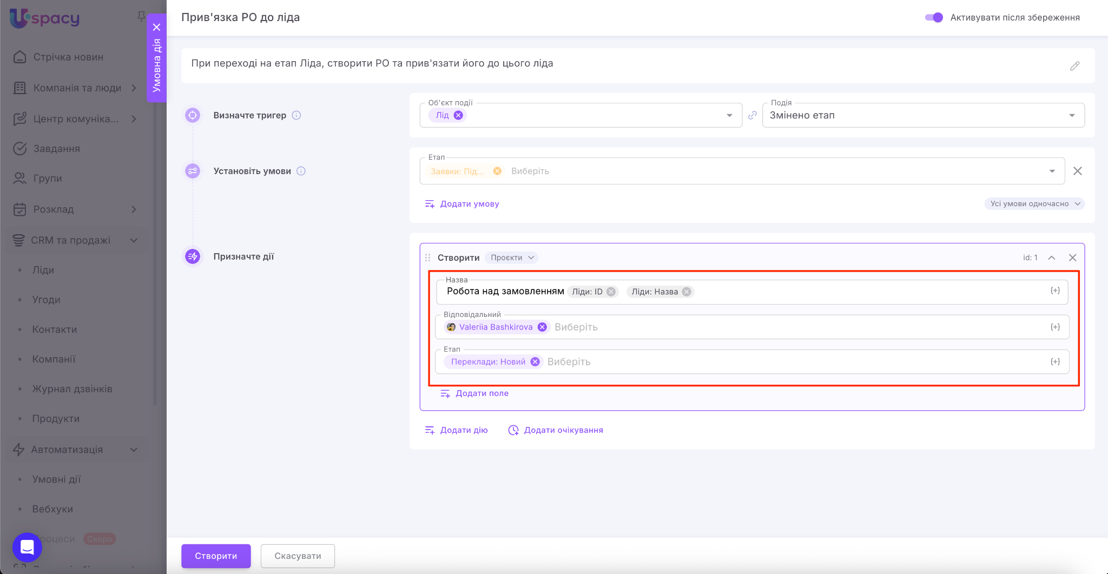The width and height of the screenshot is (1108, 574).
Task: Remove the Лід tag from event object
Action: point(458,115)
